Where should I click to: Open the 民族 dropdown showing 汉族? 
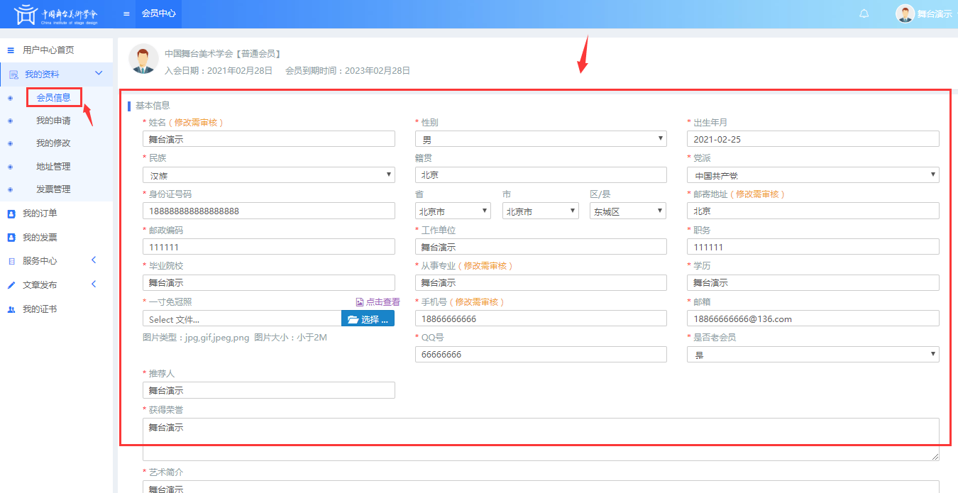(x=269, y=175)
